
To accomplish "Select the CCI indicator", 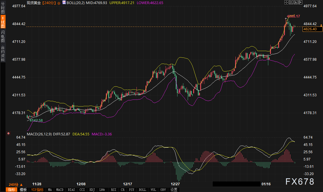I will [82, 190].
